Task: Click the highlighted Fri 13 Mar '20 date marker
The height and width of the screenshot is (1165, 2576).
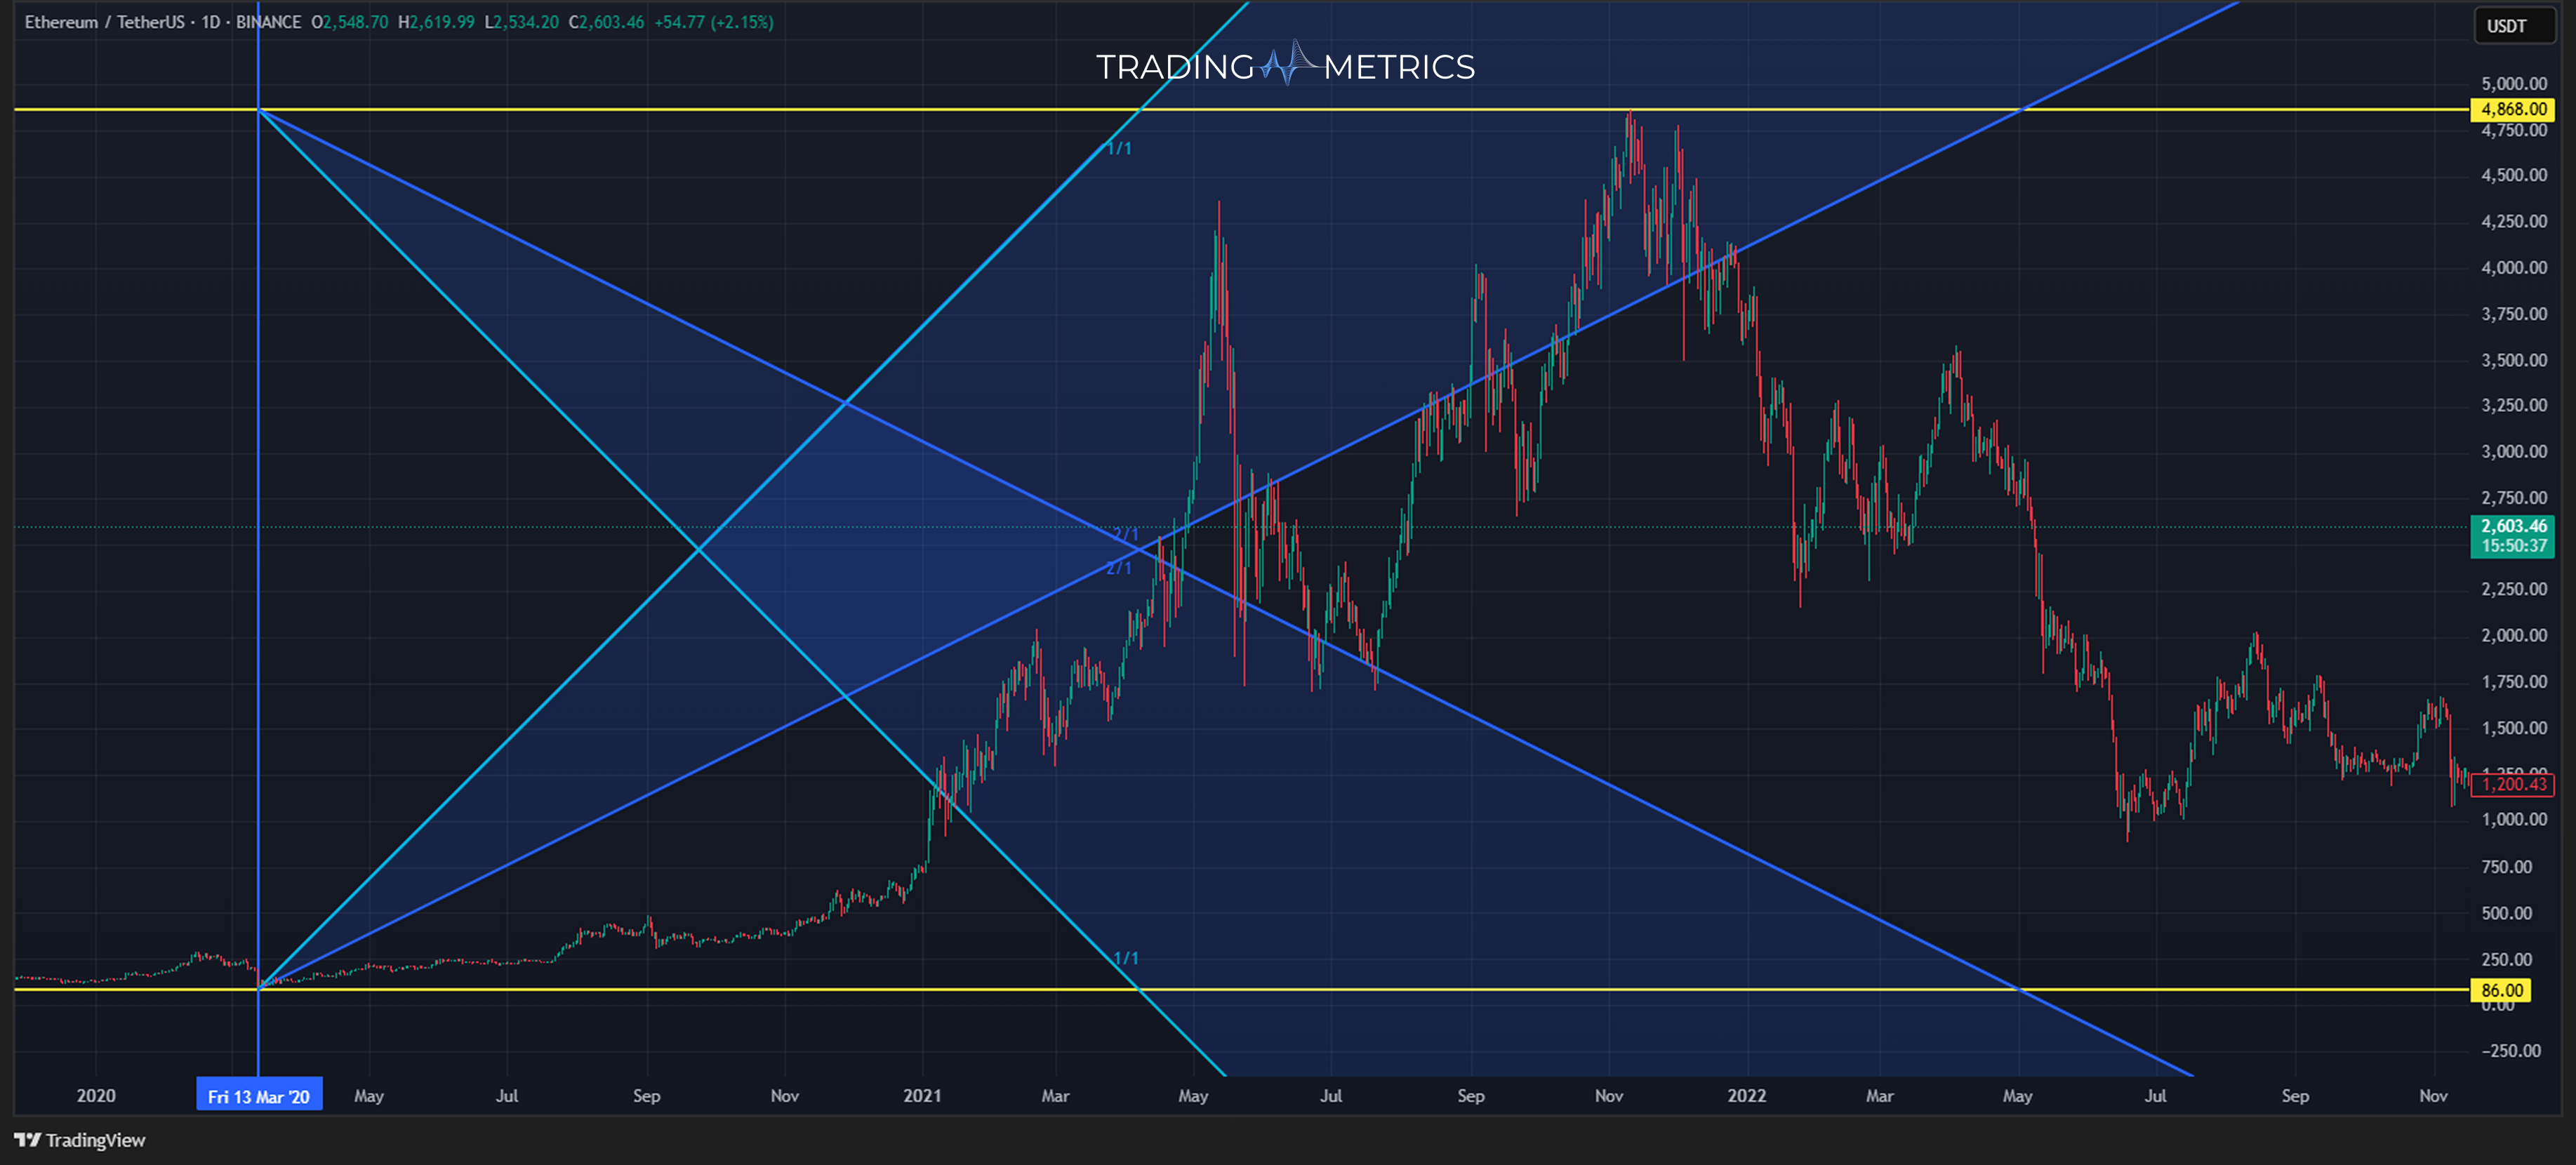Action: 259,1094
